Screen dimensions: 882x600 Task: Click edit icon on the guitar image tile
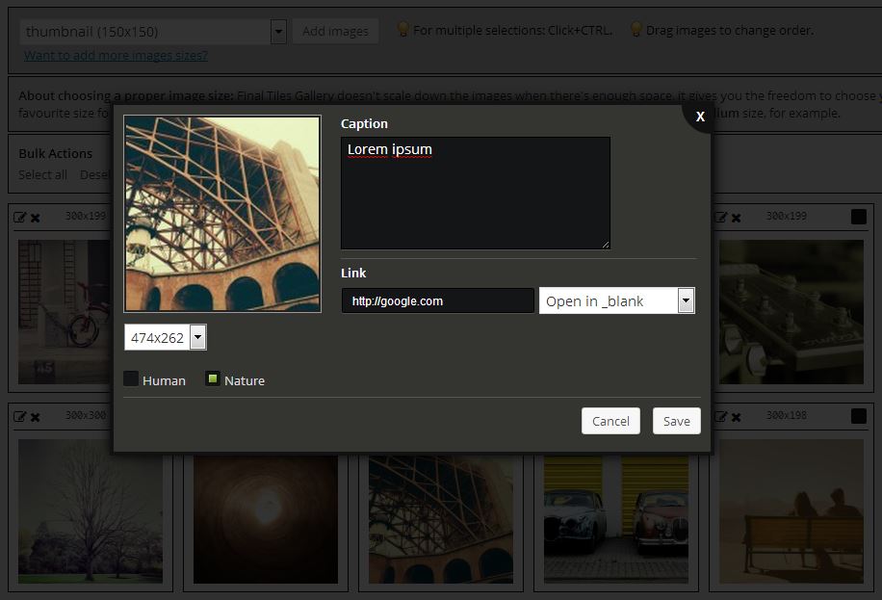(720, 218)
